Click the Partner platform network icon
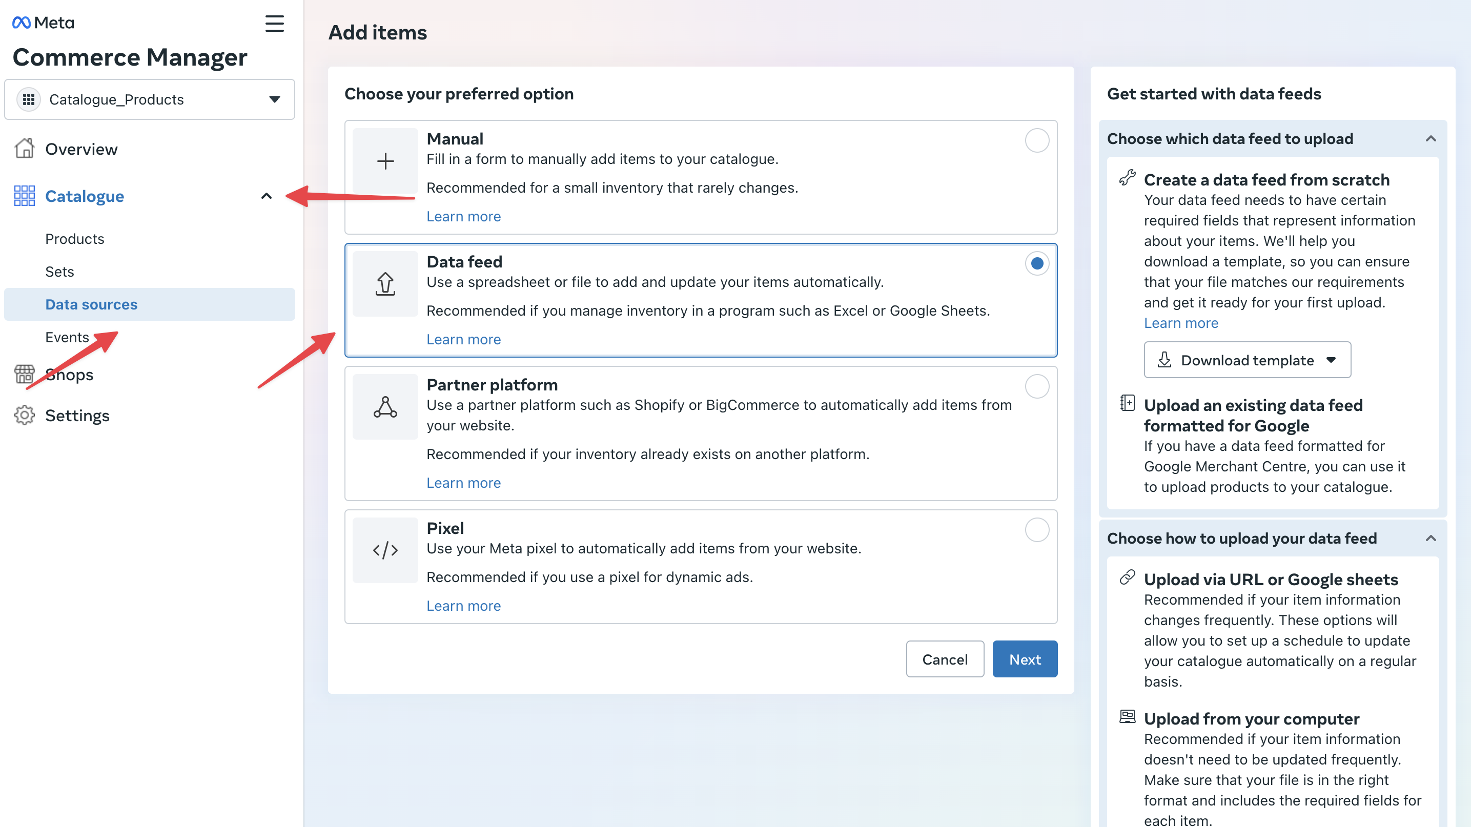This screenshot has width=1471, height=827. tap(385, 406)
